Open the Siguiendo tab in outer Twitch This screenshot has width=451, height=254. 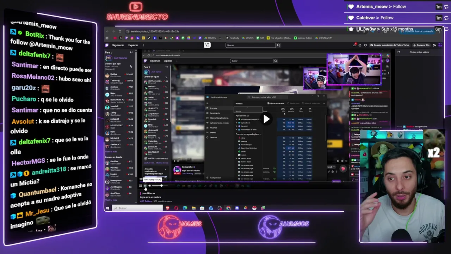point(118,45)
